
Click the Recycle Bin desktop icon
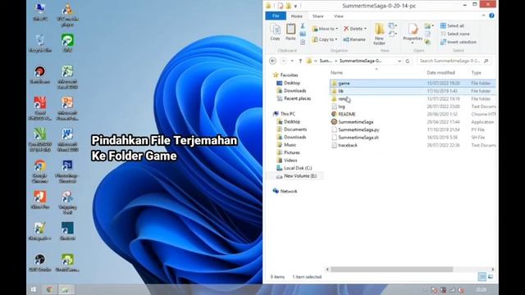[40, 43]
